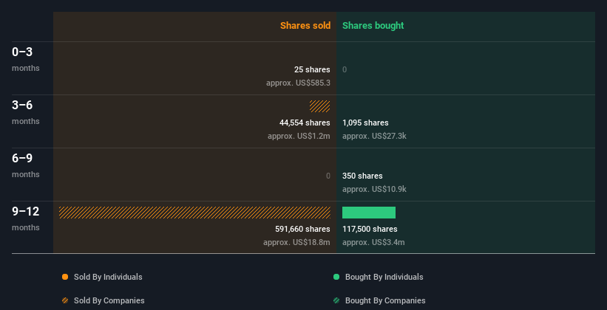This screenshot has width=607, height=310.
Task: Click the 6–9 months row label
Action: (x=23, y=159)
